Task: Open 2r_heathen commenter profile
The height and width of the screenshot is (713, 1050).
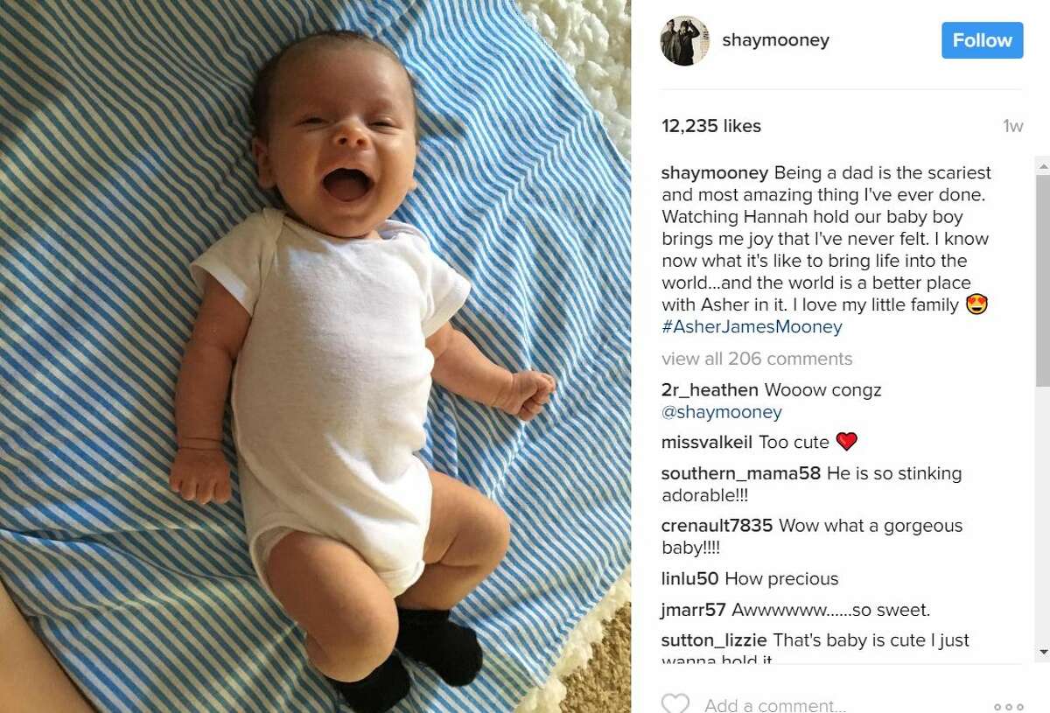Action: (x=710, y=389)
